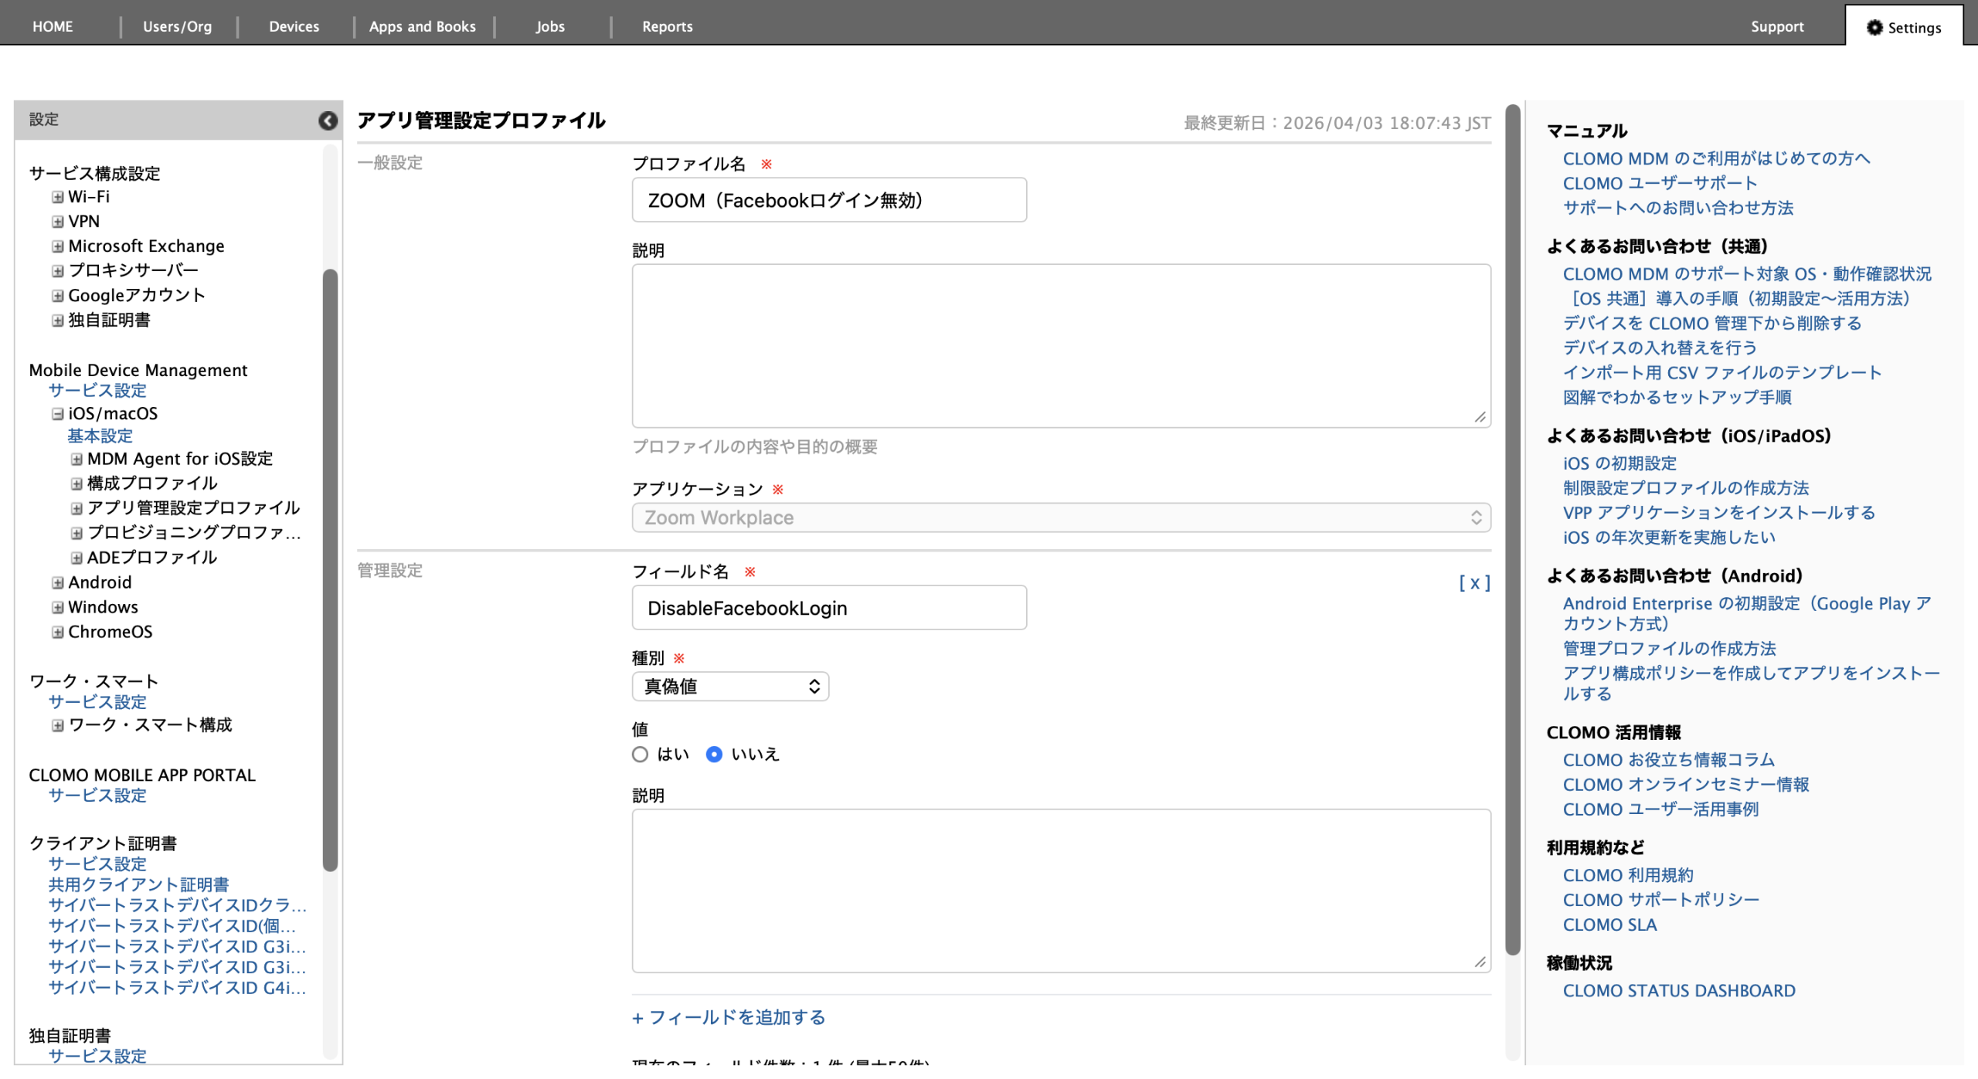
Task: Expand the ADEプロファイル plus icon
Action: pyautogui.click(x=76, y=558)
